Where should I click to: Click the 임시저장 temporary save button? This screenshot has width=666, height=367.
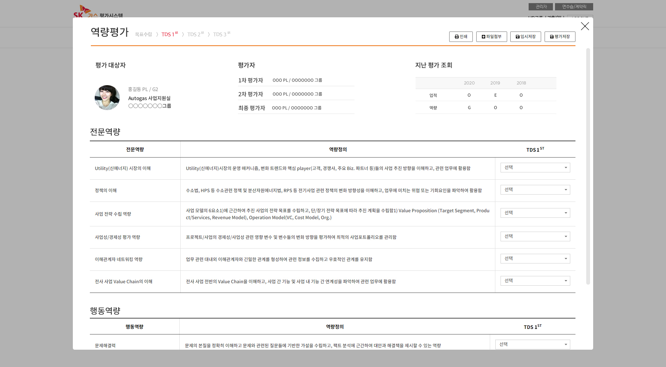pos(525,37)
